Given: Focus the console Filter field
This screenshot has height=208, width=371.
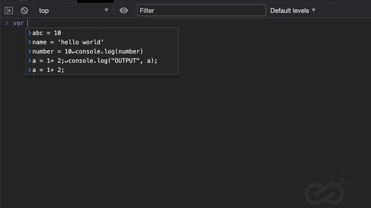Looking at the screenshot, I should tap(201, 10).
